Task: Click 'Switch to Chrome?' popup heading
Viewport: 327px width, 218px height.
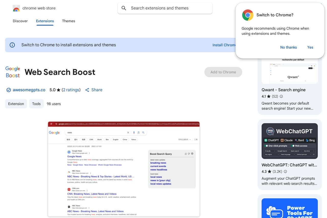Action: click(275, 15)
